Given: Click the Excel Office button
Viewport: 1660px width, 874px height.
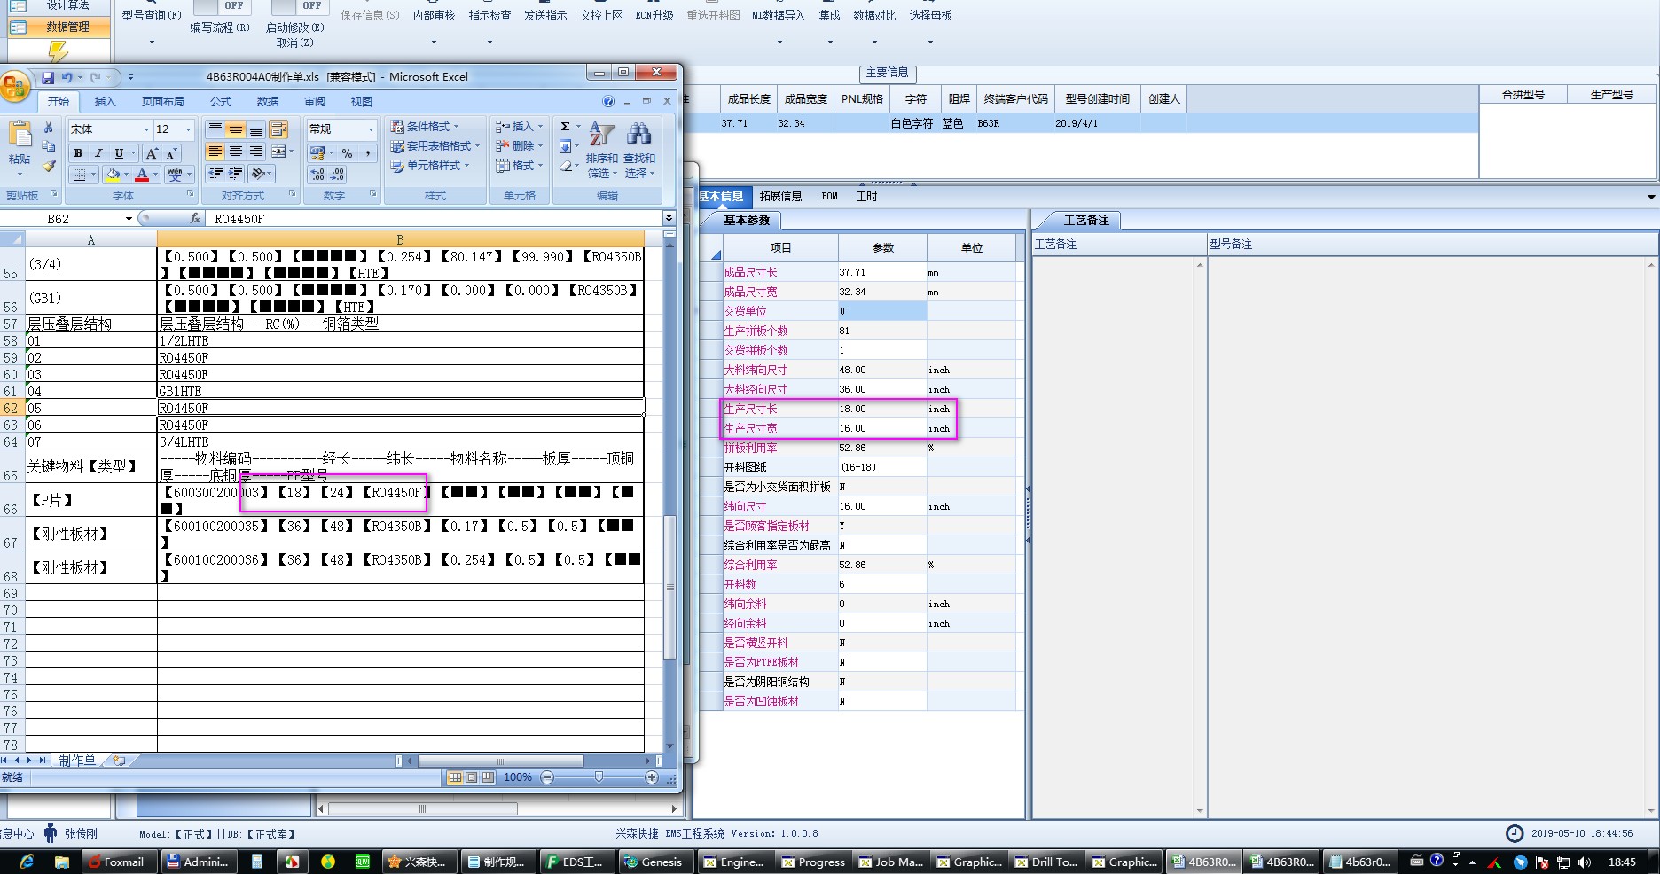Looking at the screenshot, I should tap(15, 88).
